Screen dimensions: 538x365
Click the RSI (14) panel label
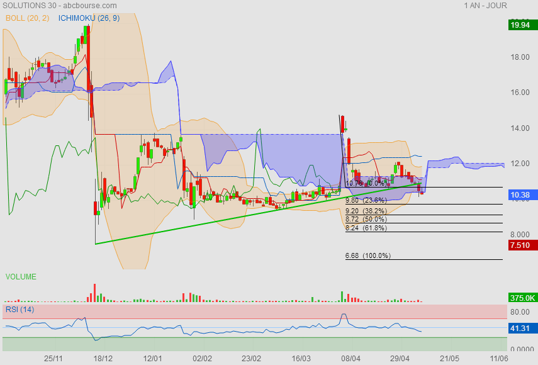[x=20, y=310]
